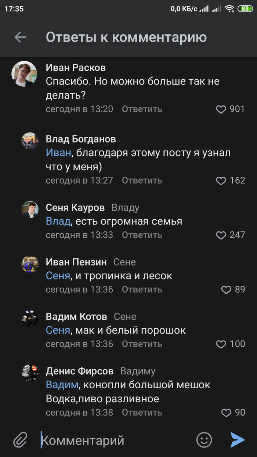
Task: Like Влад Богданов's comment with the heart
Action: [221, 181]
